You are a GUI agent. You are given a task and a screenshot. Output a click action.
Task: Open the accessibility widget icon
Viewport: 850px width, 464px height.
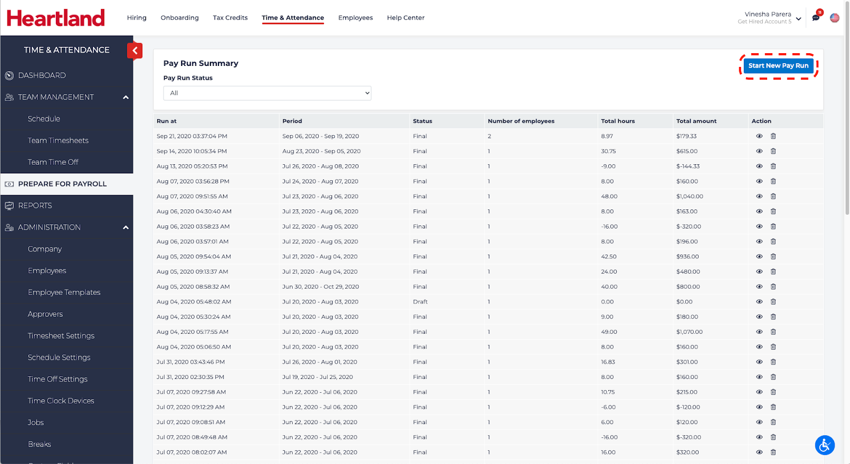click(824, 445)
